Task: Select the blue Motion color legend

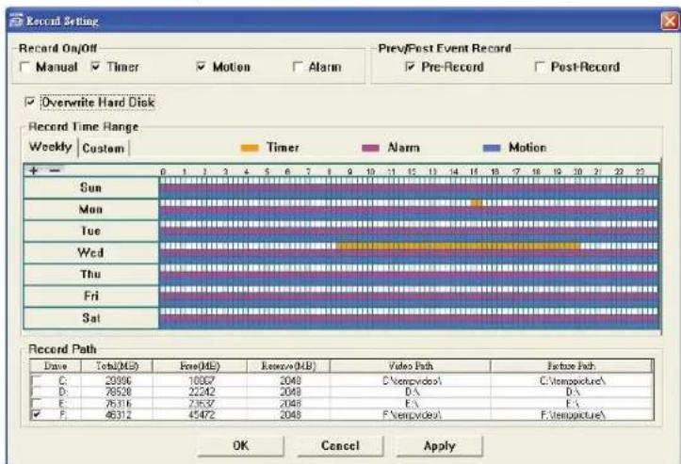Action: (492, 148)
